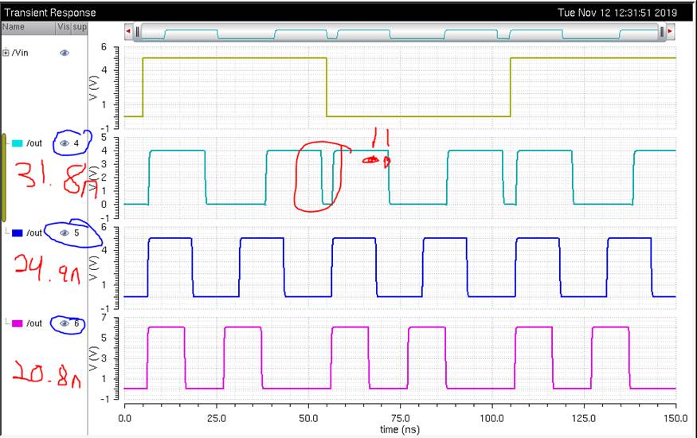The width and height of the screenshot is (697, 438).
Task: Click the left red arrow on zoom scrollbar
Action: [129, 32]
